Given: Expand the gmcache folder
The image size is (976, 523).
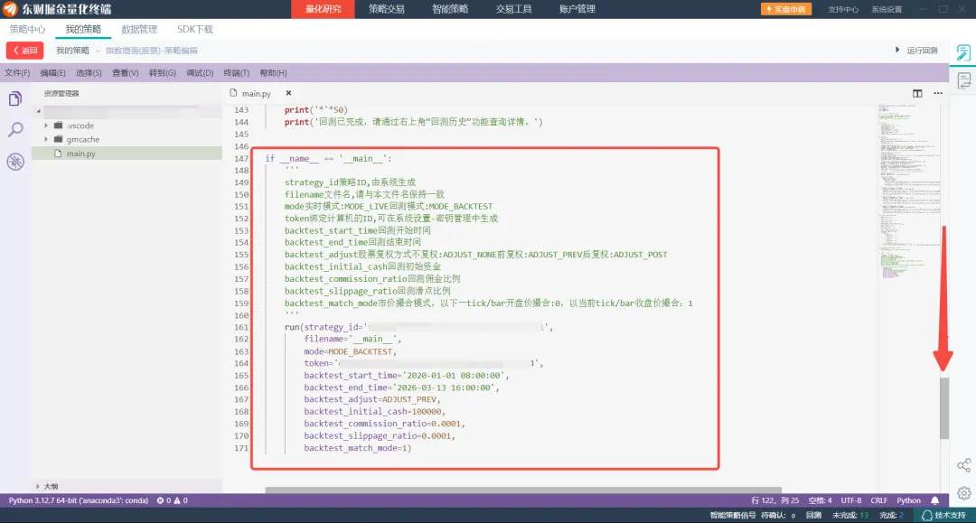Looking at the screenshot, I should (x=45, y=139).
